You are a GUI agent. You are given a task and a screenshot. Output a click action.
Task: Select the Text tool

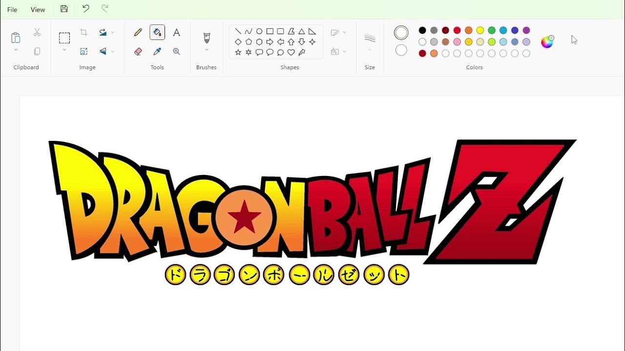[177, 32]
